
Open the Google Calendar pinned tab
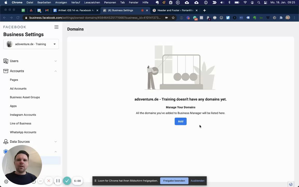tap(39, 10)
